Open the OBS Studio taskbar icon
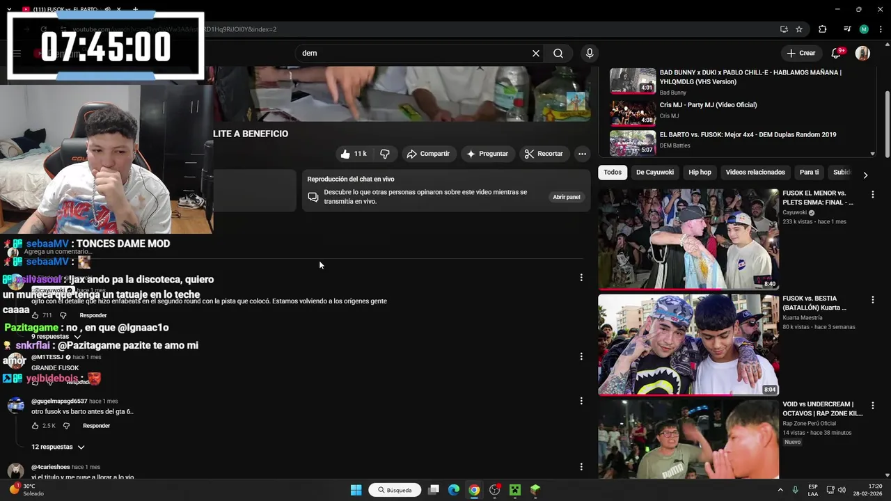 point(495,490)
